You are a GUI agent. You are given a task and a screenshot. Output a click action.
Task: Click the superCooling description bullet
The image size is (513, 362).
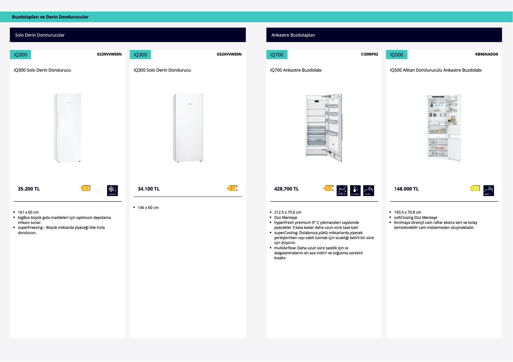pos(324,238)
